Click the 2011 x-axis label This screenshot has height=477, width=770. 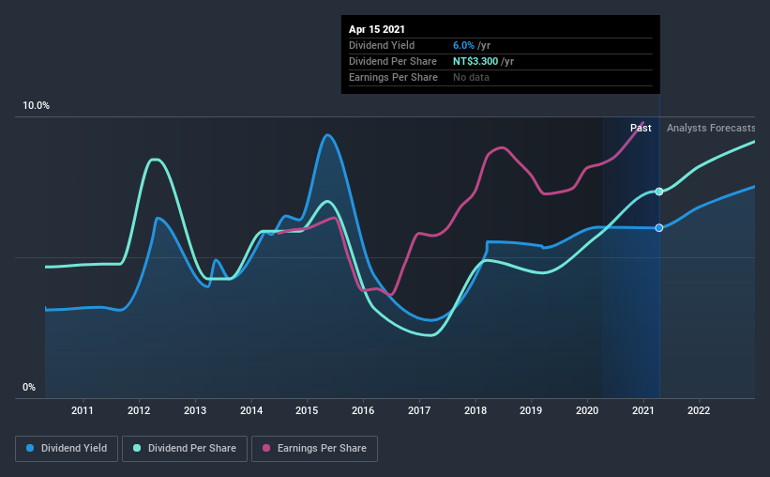(x=83, y=410)
